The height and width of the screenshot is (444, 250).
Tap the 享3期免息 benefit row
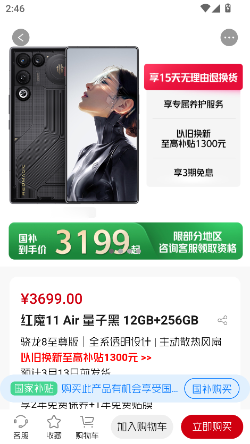pos(193,172)
